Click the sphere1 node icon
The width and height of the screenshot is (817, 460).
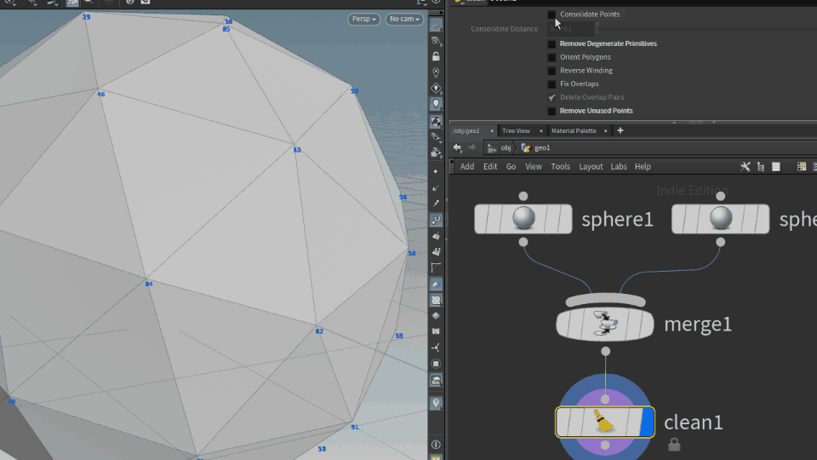523,219
